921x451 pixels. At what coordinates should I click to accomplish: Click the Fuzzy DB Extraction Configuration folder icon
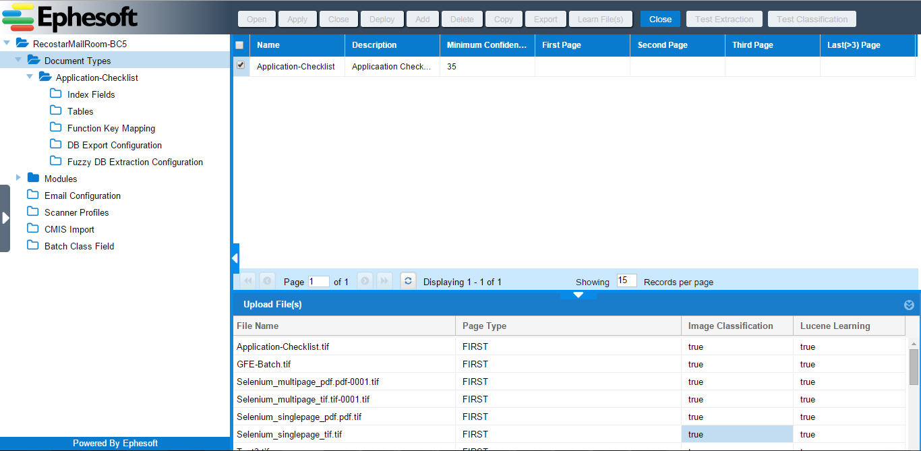(56, 161)
